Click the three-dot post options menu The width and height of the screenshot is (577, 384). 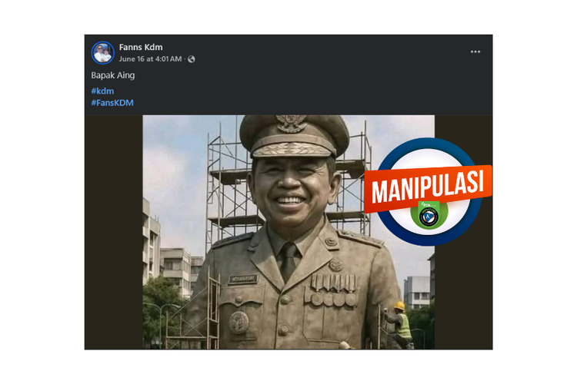[x=475, y=52]
